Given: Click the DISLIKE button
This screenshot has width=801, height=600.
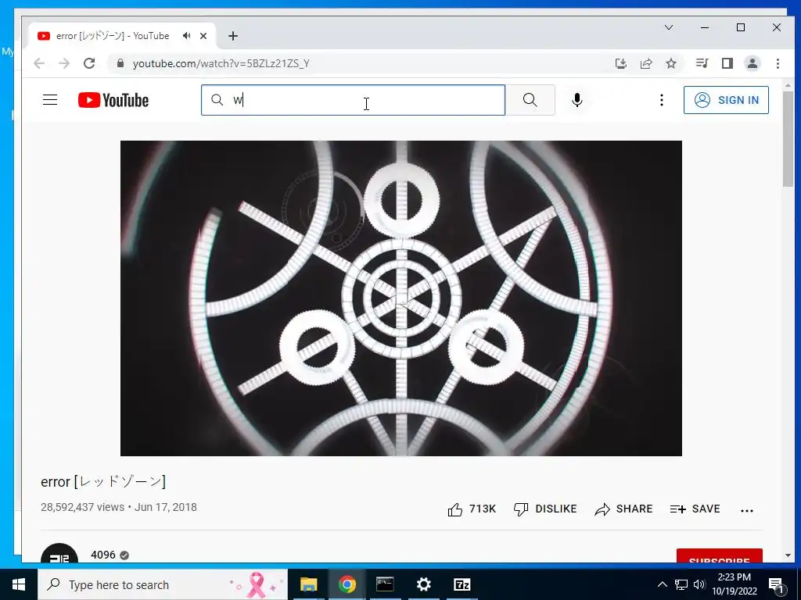Looking at the screenshot, I should coord(545,509).
